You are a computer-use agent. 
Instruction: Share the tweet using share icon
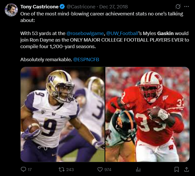(x=186, y=169)
